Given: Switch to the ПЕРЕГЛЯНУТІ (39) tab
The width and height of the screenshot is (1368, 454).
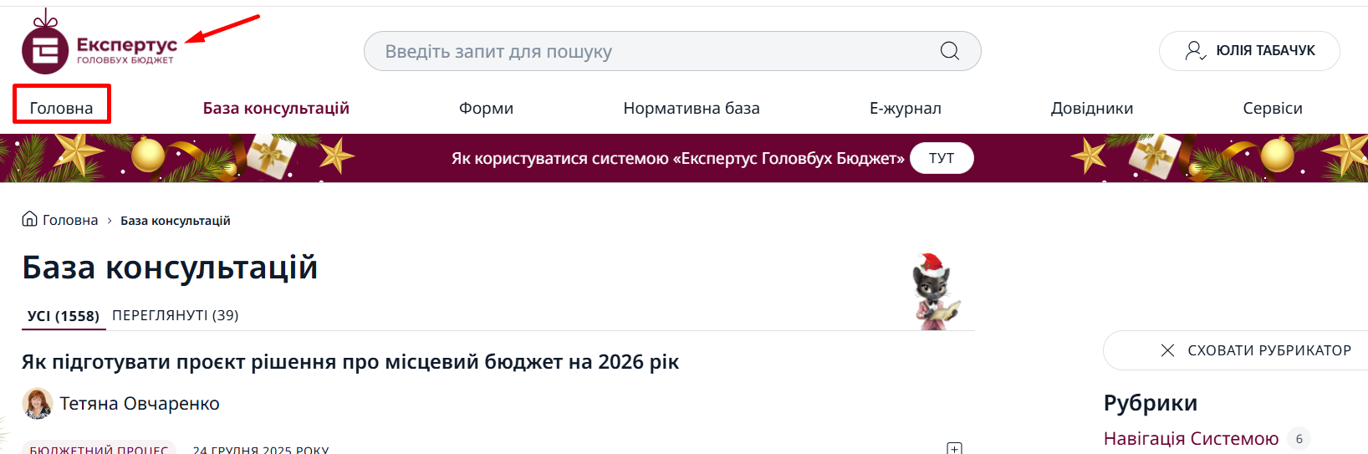Looking at the screenshot, I should (175, 315).
